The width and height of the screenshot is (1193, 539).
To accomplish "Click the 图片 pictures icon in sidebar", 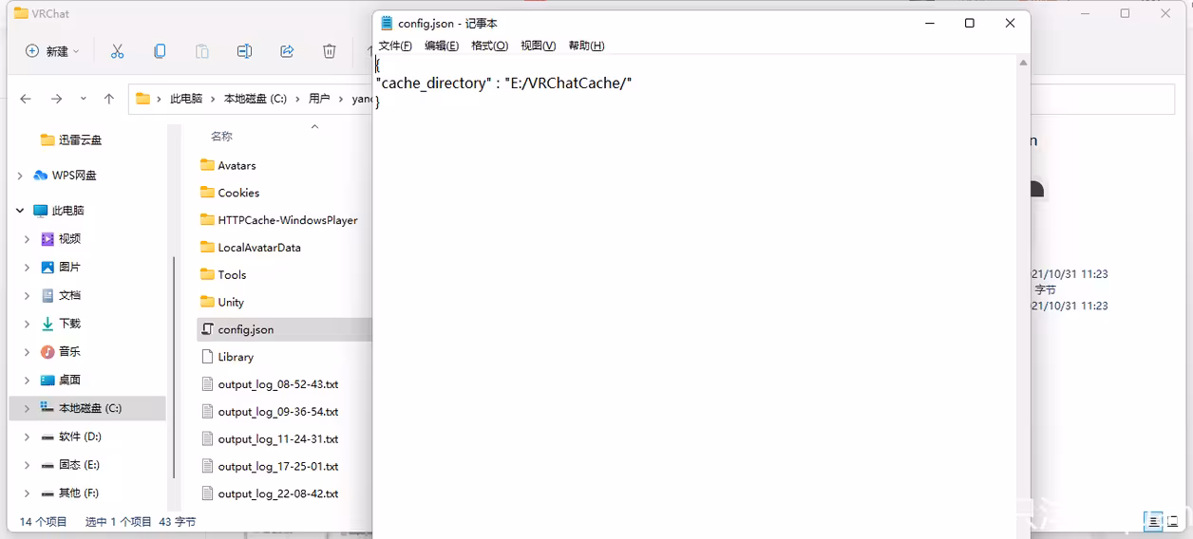I will 47,268.
